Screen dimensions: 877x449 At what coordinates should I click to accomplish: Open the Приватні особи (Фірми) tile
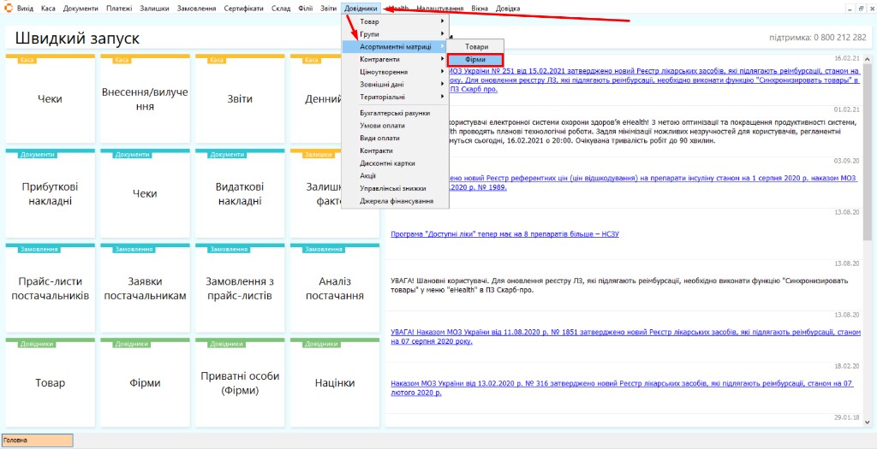click(x=240, y=383)
